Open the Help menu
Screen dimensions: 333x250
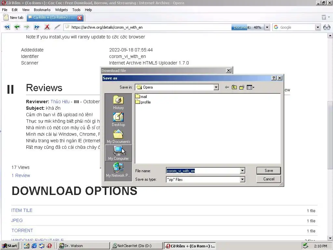[88, 10]
